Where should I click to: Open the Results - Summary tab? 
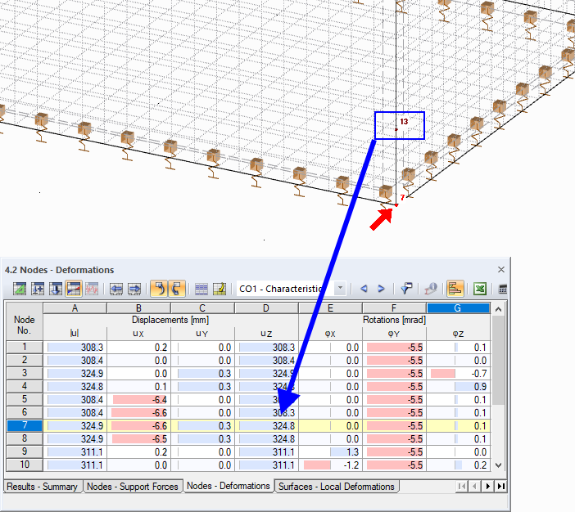[x=43, y=487]
